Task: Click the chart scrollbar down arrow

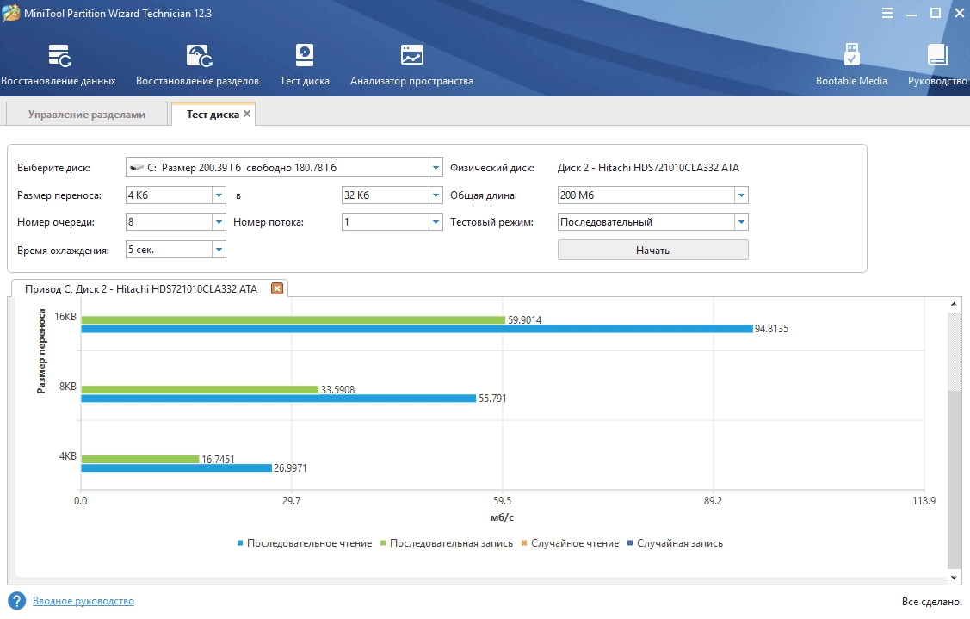Action: [954, 578]
